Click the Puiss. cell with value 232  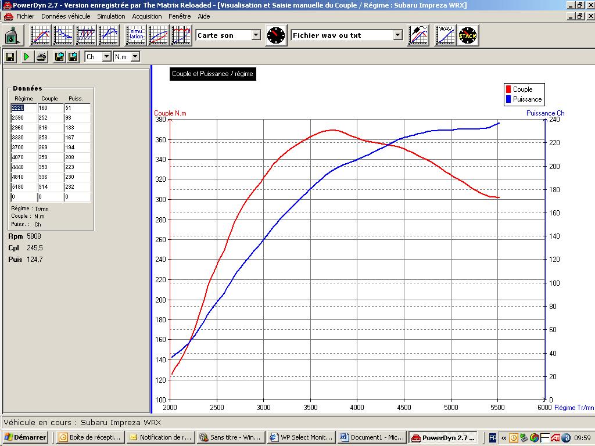click(77, 186)
